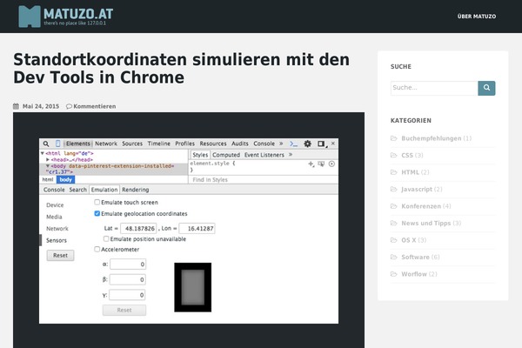Click the Find in Styles filter box

point(264,180)
